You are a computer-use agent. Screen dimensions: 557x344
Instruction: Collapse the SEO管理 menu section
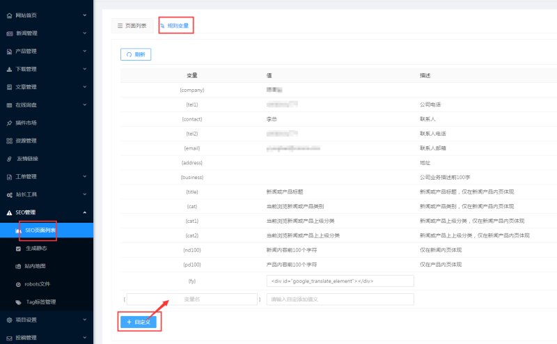tap(84, 212)
